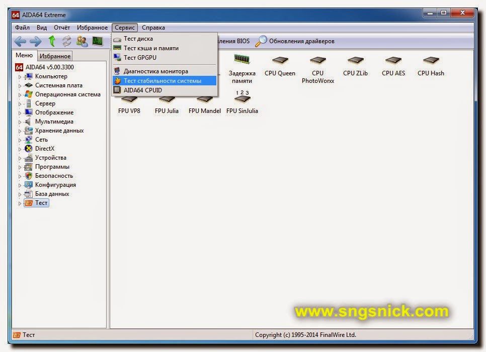
Task: Expand the Хранение данных tree node
Action: coord(20,131)
